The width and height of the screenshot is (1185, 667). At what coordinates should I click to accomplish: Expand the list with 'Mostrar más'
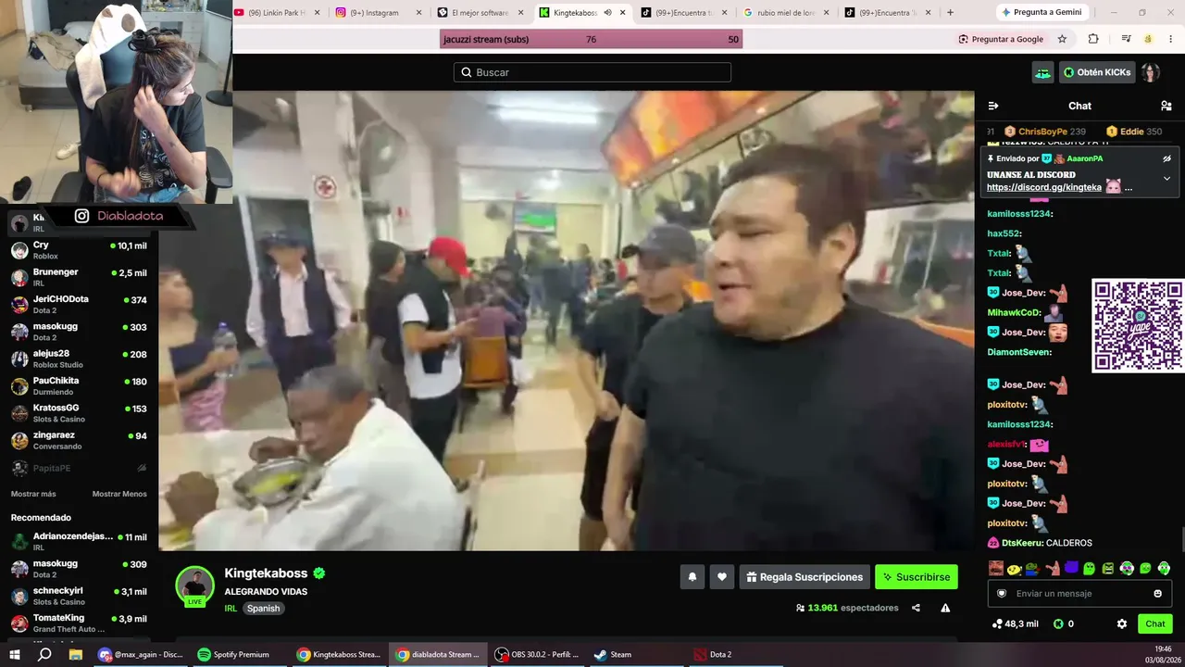33,494
